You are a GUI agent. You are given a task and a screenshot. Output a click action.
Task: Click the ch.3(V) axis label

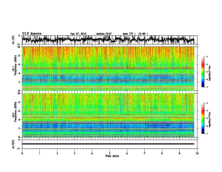[13, 144]
